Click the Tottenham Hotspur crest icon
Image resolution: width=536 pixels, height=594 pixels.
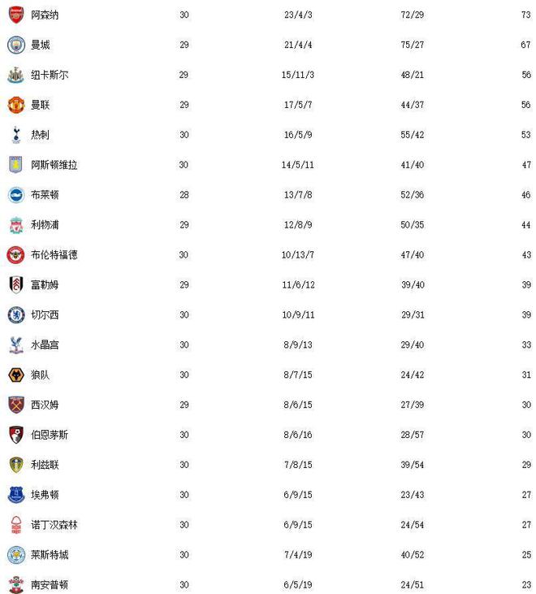click(x=15, y=135)
